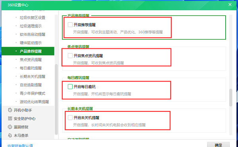This screenshot has width=238, height=147.
Task: Click the 开机小助手 clock icon
Action: (10, 110)
